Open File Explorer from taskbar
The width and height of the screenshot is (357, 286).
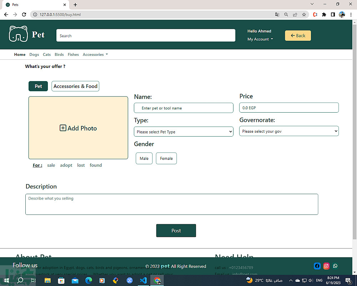[47, 280]
